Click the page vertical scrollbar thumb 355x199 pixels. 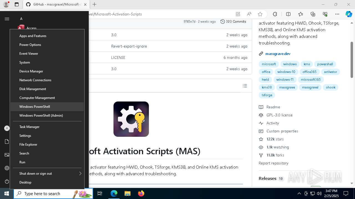click(352, 60)
